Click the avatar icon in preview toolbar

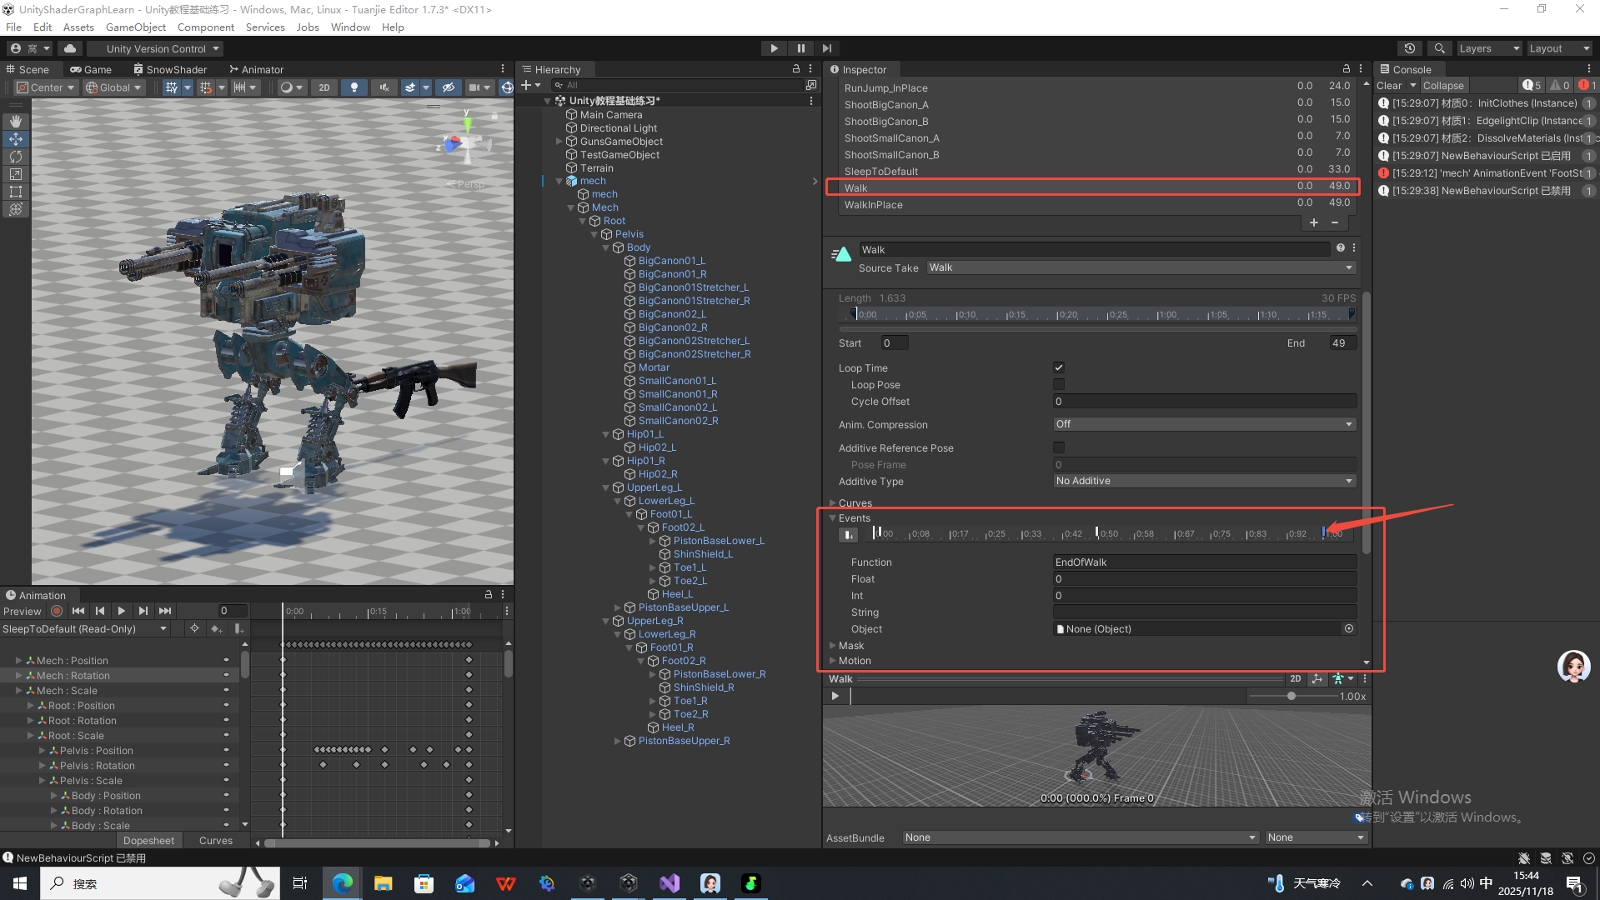tap(1342, 679)
